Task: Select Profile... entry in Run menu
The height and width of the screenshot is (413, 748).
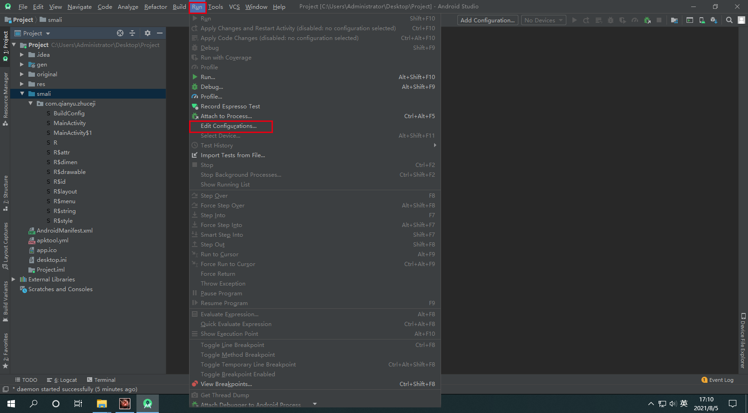Action: (315, 97)
